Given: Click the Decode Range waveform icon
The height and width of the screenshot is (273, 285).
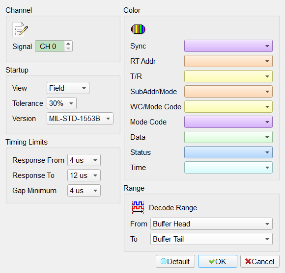Looking at the screenshot, I should [138, 207].
